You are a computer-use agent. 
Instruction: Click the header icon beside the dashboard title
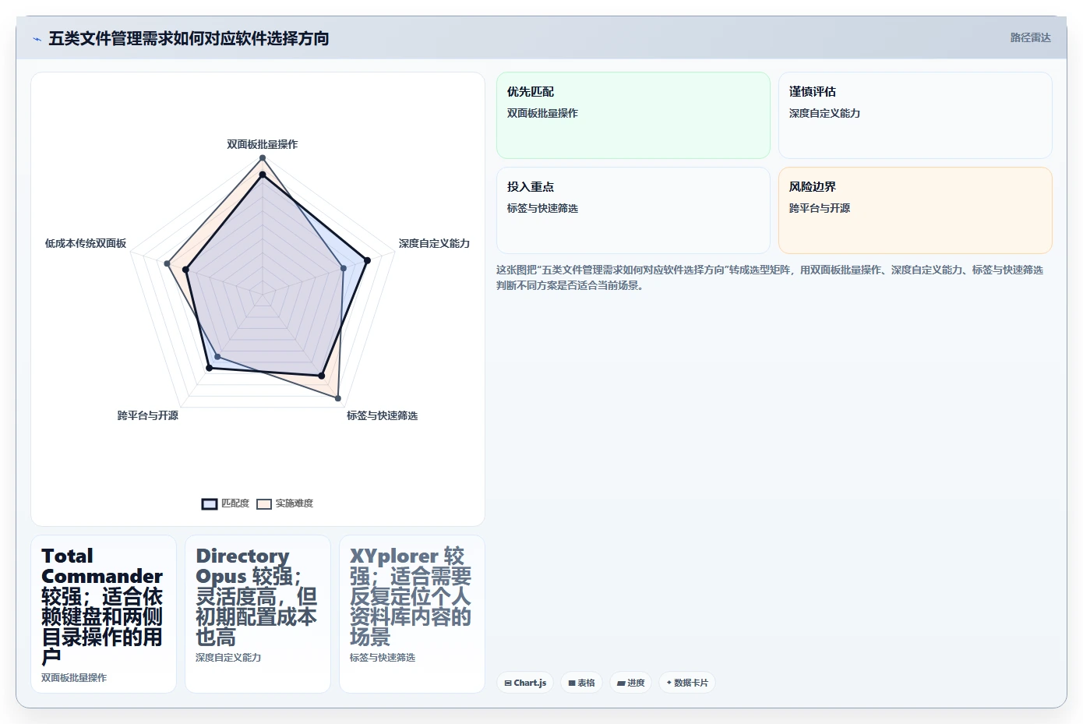(x=37, y=39)
